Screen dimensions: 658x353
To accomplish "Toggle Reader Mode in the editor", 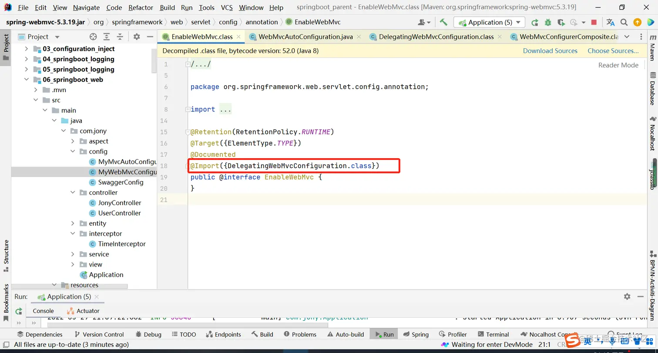I will [618, 65].
